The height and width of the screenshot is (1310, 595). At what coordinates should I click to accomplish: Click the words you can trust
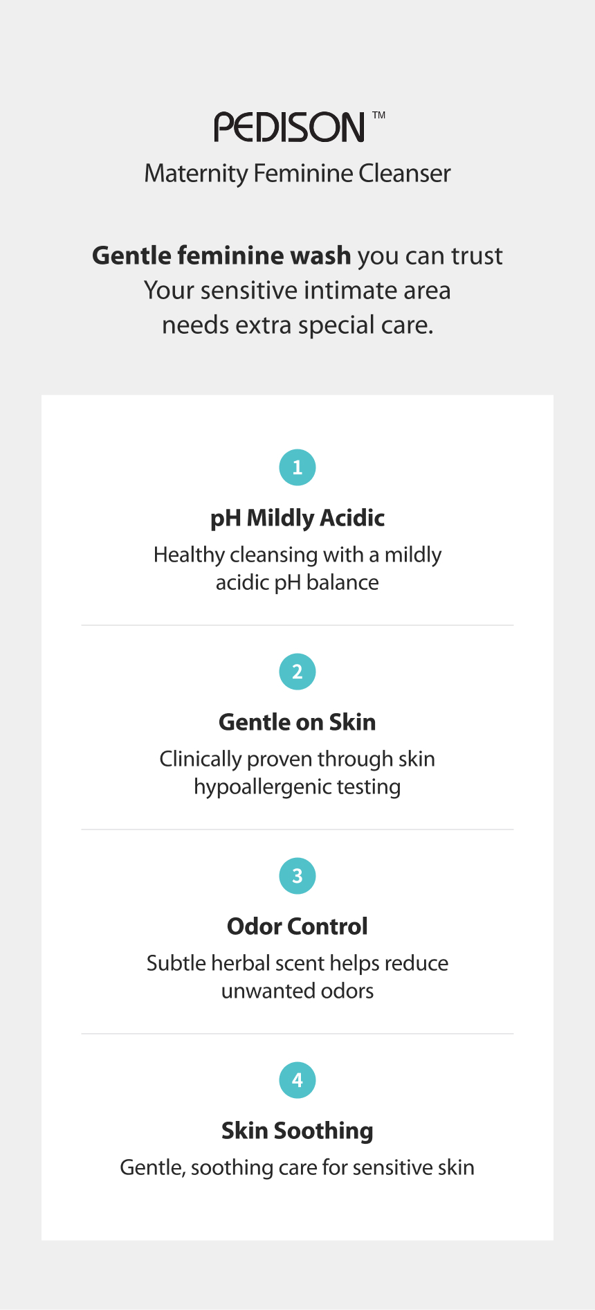pyautogui.click(x=430, y=255)
